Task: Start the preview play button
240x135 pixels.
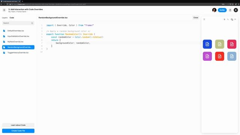Action: [236, 10]
